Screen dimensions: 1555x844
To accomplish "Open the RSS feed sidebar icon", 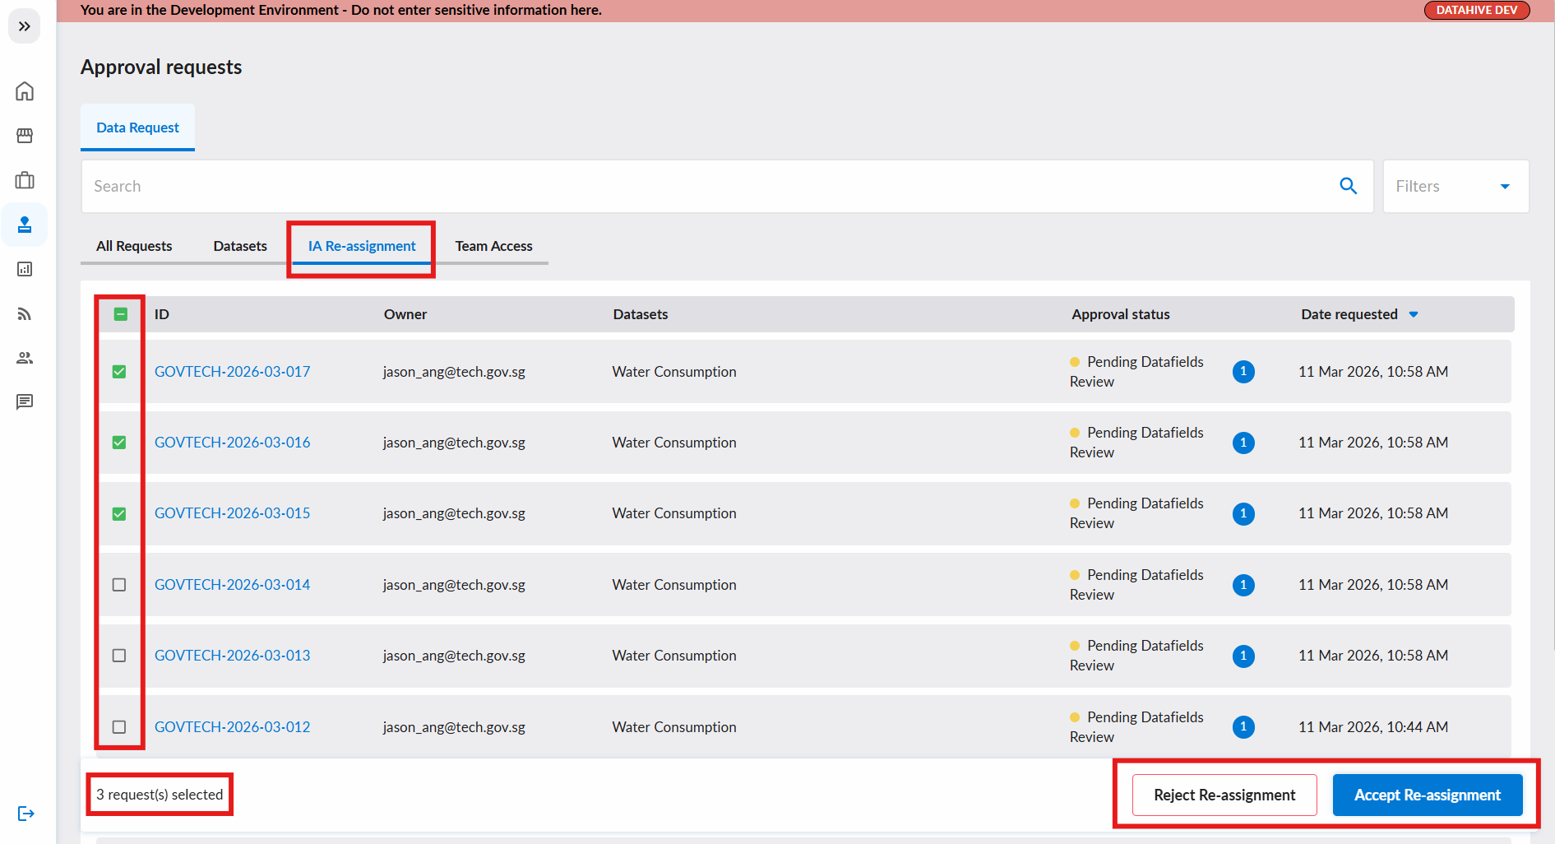I will tap(25, 313).
